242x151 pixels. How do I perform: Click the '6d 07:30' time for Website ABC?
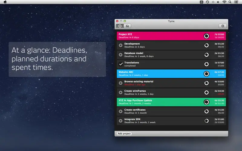click(x=219, y=72)
